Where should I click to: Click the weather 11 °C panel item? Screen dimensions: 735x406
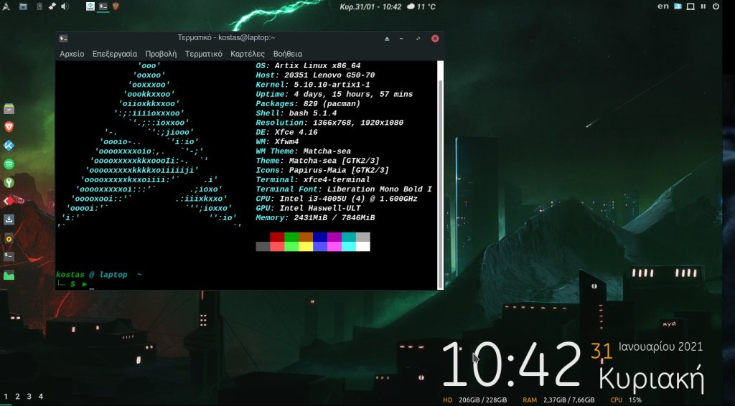(x=421, y=6)
